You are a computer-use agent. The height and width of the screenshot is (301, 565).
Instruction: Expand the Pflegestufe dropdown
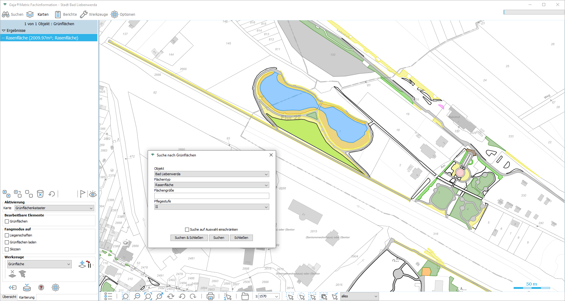coord(212,207)
